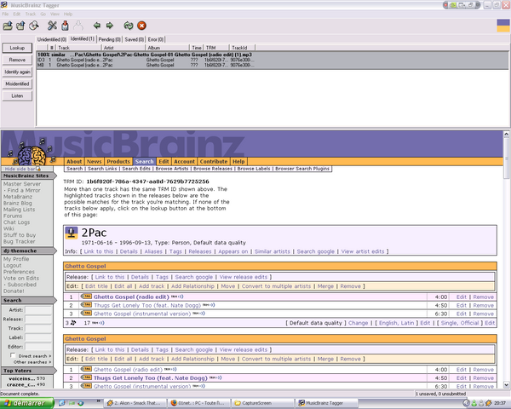Open the Go menu
This screenshot has width=511, height=409.
point(43,14)
